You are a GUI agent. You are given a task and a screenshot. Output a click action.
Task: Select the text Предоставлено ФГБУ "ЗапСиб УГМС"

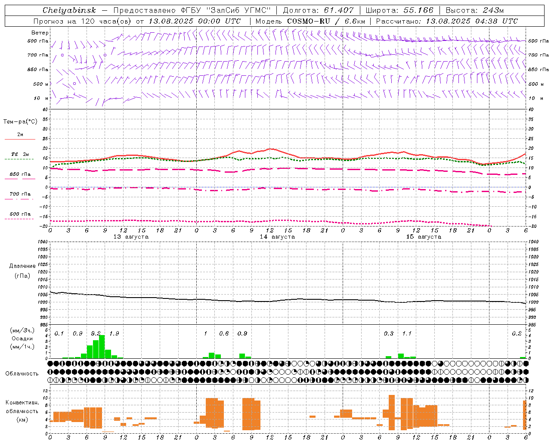click(192, 10)
